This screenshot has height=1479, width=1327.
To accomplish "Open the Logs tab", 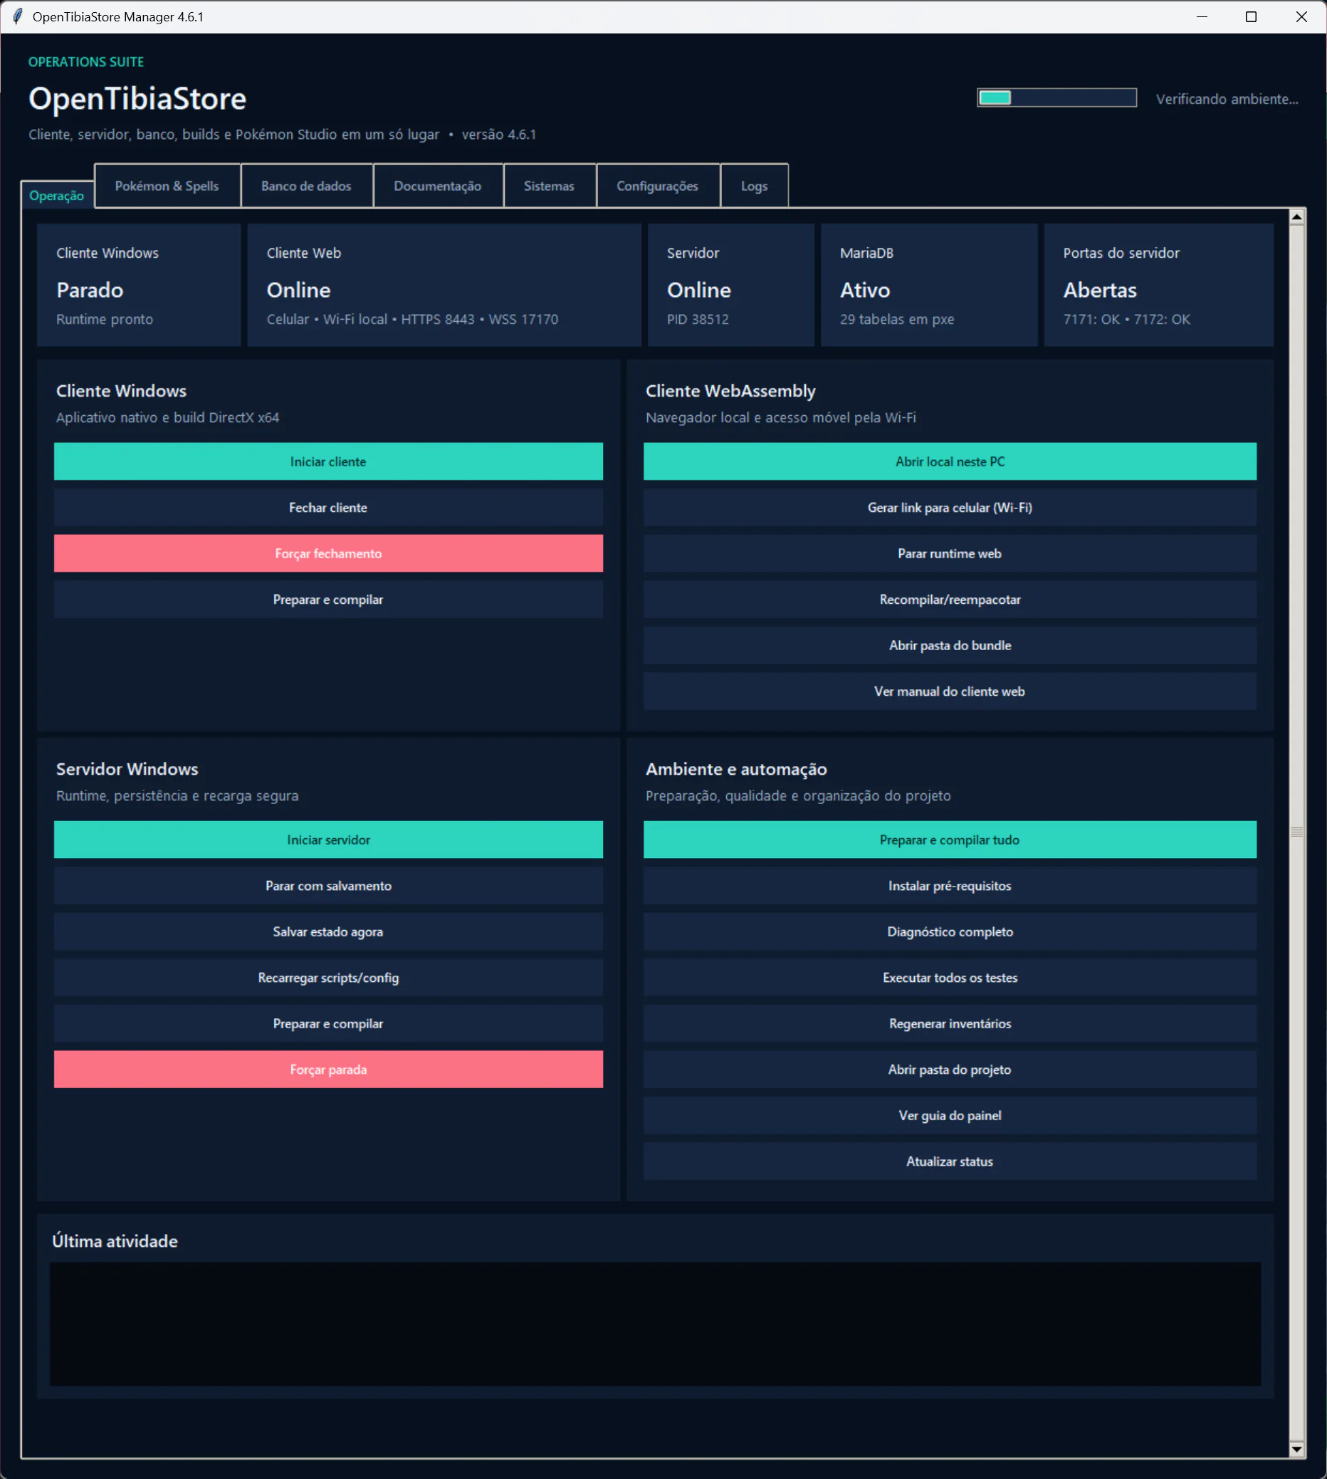I will (x=754, y=186).
